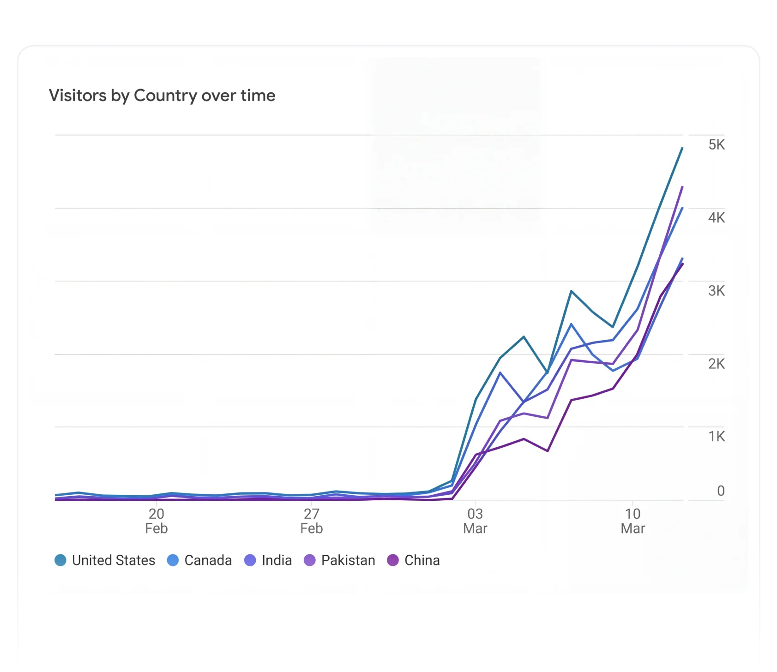Click the 1K y-axis label
This screenshot has height=672, width=777.
pos(716,437)
